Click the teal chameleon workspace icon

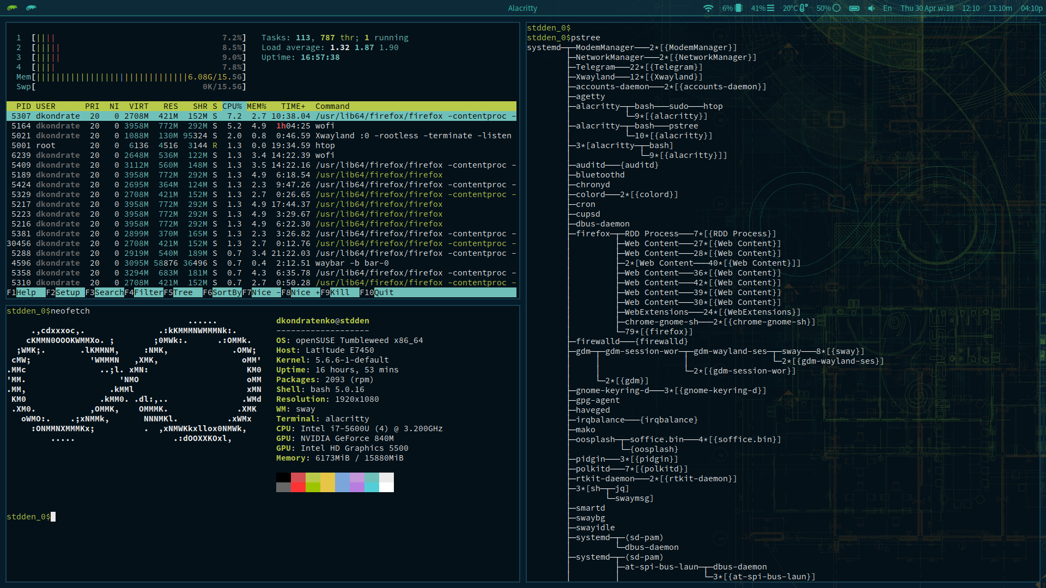tap(31, 8)
